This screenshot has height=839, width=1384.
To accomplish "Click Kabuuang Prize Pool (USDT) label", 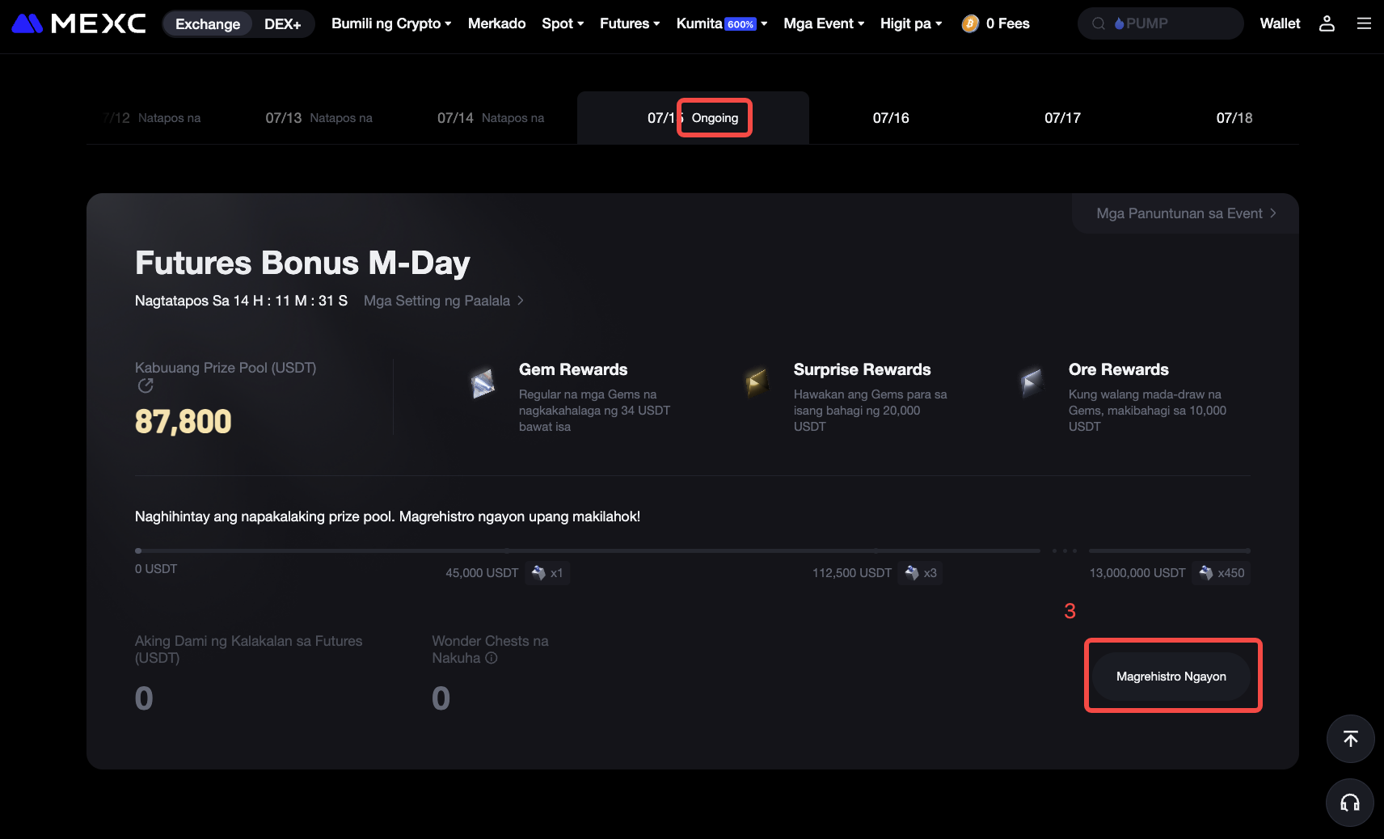I will click(x=226, y=368).
